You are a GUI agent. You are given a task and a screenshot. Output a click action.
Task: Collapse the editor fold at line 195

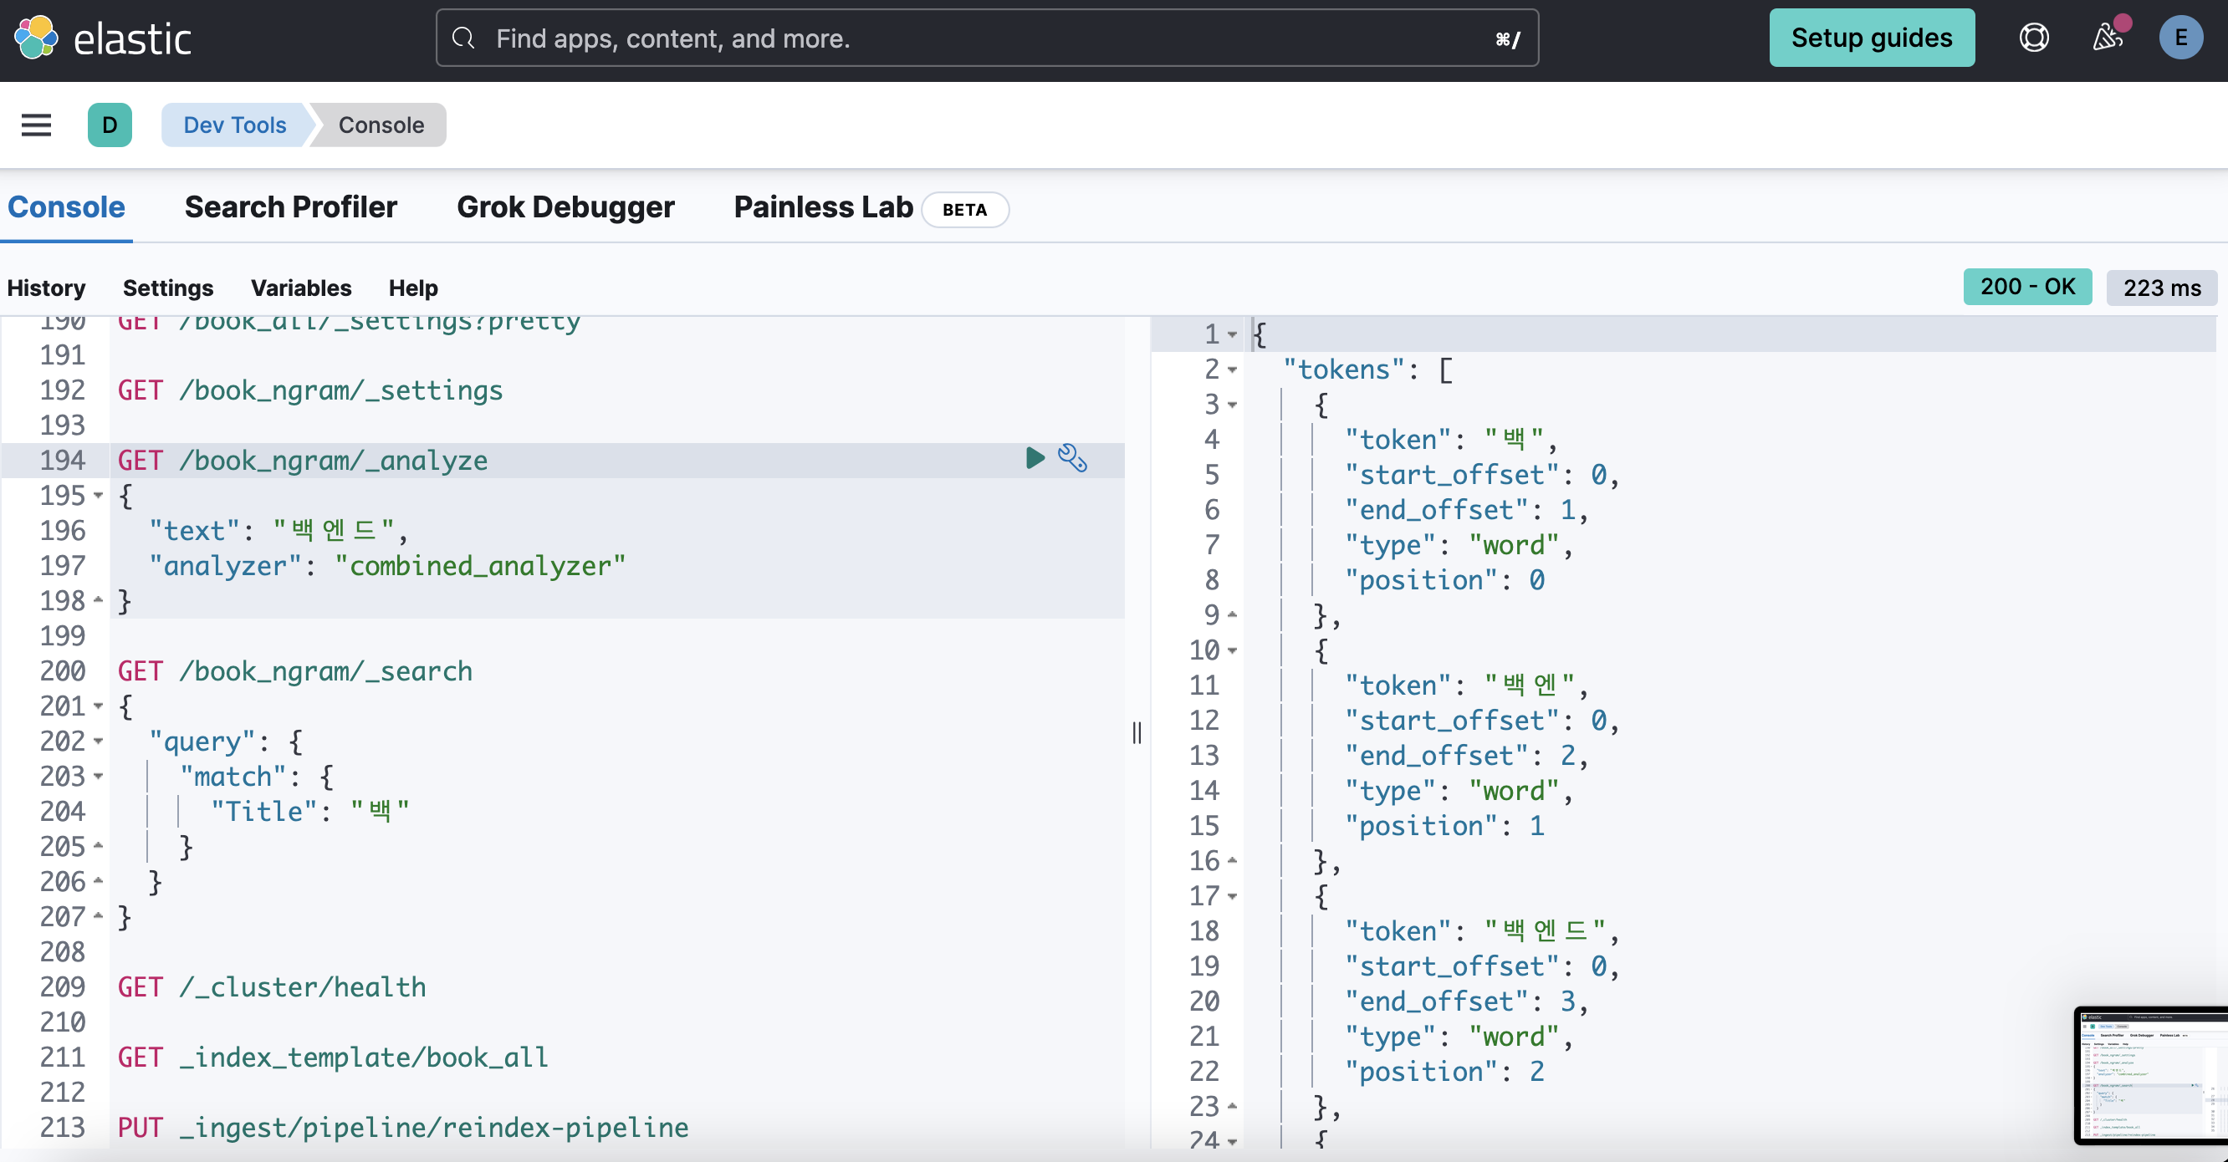tap(99, 497)
